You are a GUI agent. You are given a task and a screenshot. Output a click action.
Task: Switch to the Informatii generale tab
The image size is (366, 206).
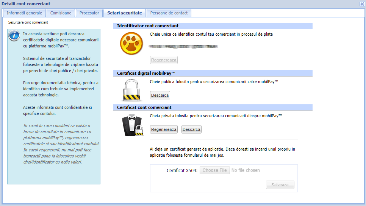coord(24,13)
